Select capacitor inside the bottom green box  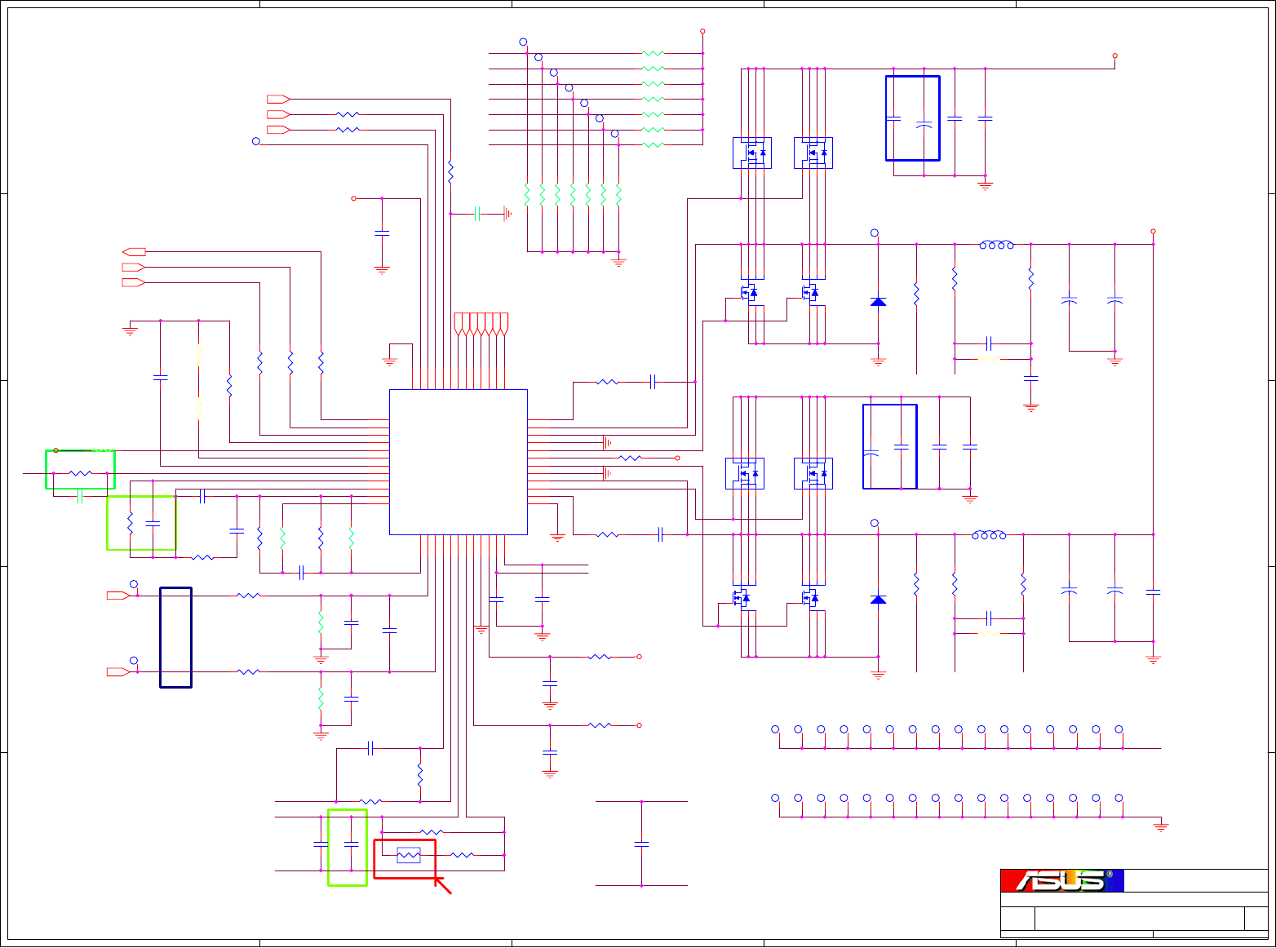tap(352, 844)
